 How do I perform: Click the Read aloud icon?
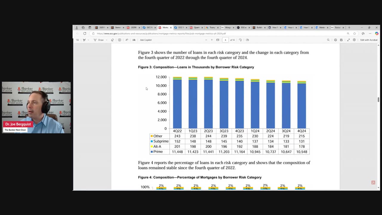127,40
